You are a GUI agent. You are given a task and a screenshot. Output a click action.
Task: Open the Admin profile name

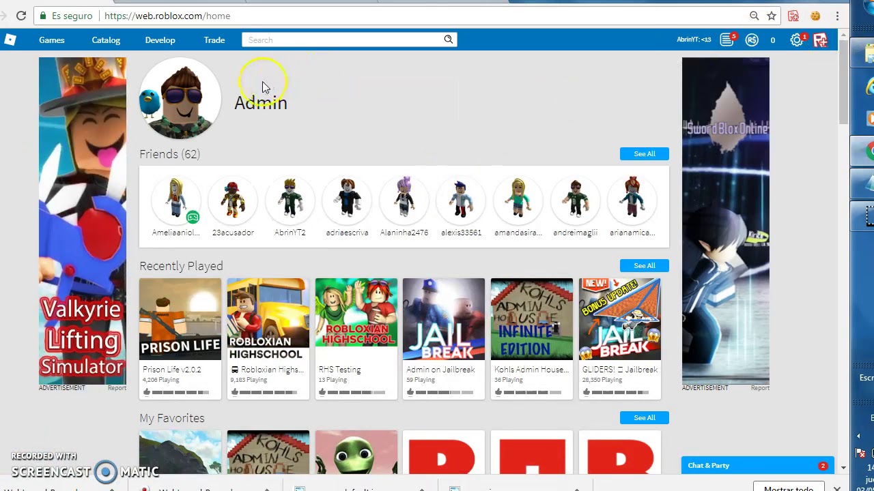[x=261, y=102]
